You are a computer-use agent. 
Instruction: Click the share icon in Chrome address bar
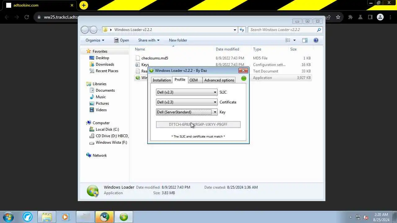[x=328, y=17]
